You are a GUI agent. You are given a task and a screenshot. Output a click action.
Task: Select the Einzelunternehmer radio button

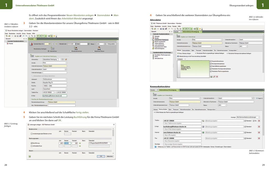coord(71,51)
